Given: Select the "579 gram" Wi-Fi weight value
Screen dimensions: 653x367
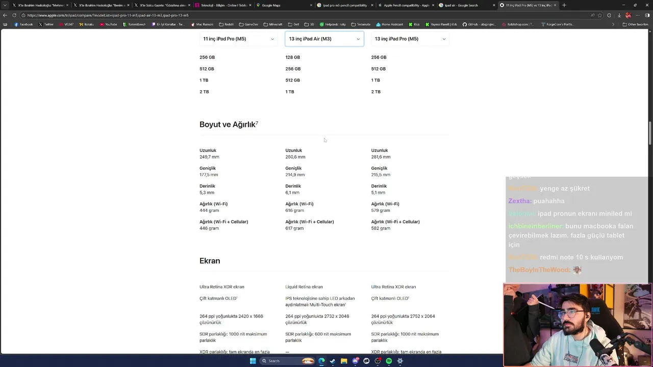Looking at the screenshot, I should pyautogui.click(x=381, y=211).
